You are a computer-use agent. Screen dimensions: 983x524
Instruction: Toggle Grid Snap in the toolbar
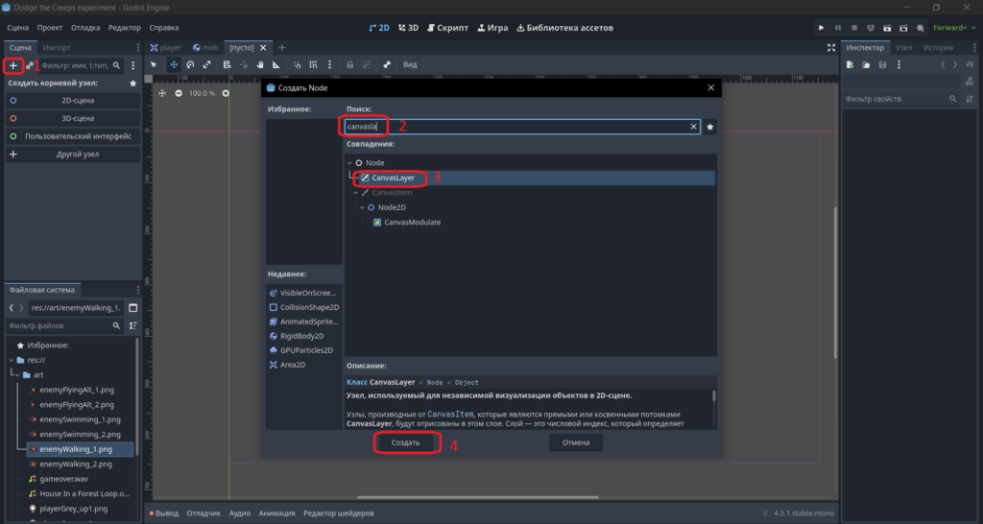point(313,64)
